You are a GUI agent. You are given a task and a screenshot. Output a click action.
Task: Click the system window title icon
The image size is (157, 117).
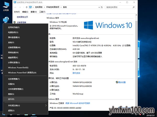(x=15, y=2)
